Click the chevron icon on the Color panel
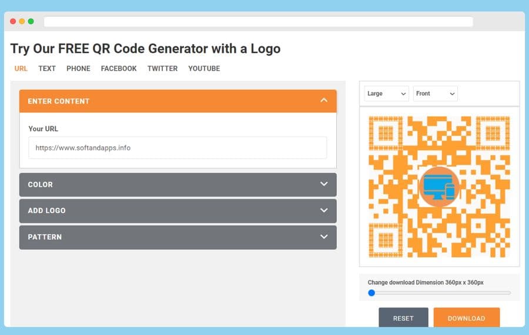 click(x=324, y=184)
